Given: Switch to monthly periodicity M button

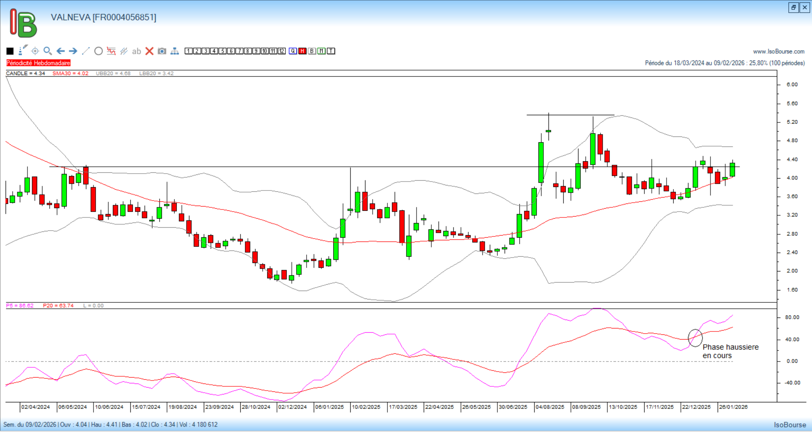Looking at the screenshot, I should (322, 51).
